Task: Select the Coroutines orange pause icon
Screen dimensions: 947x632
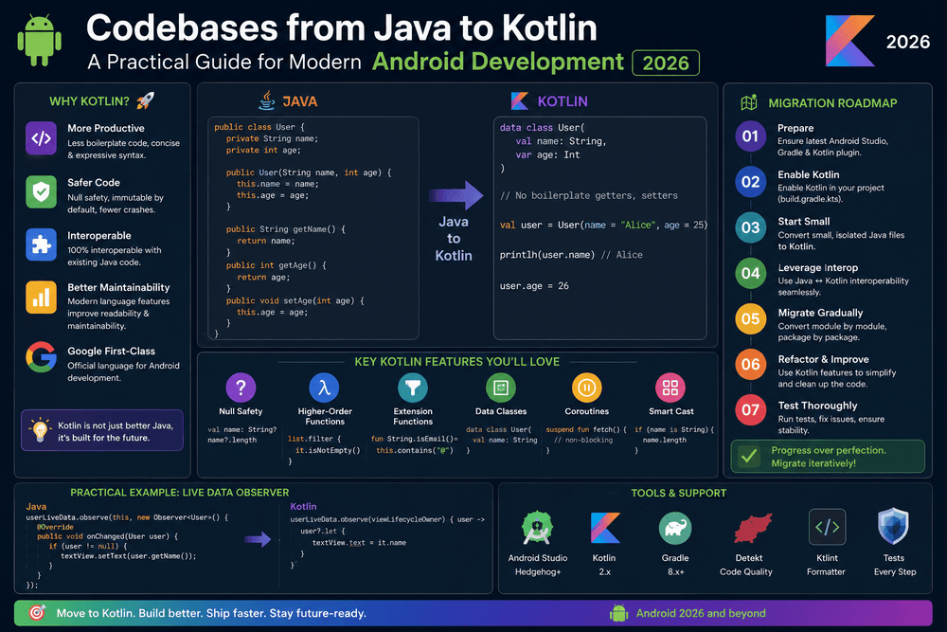Action: [x=586, y=388]
